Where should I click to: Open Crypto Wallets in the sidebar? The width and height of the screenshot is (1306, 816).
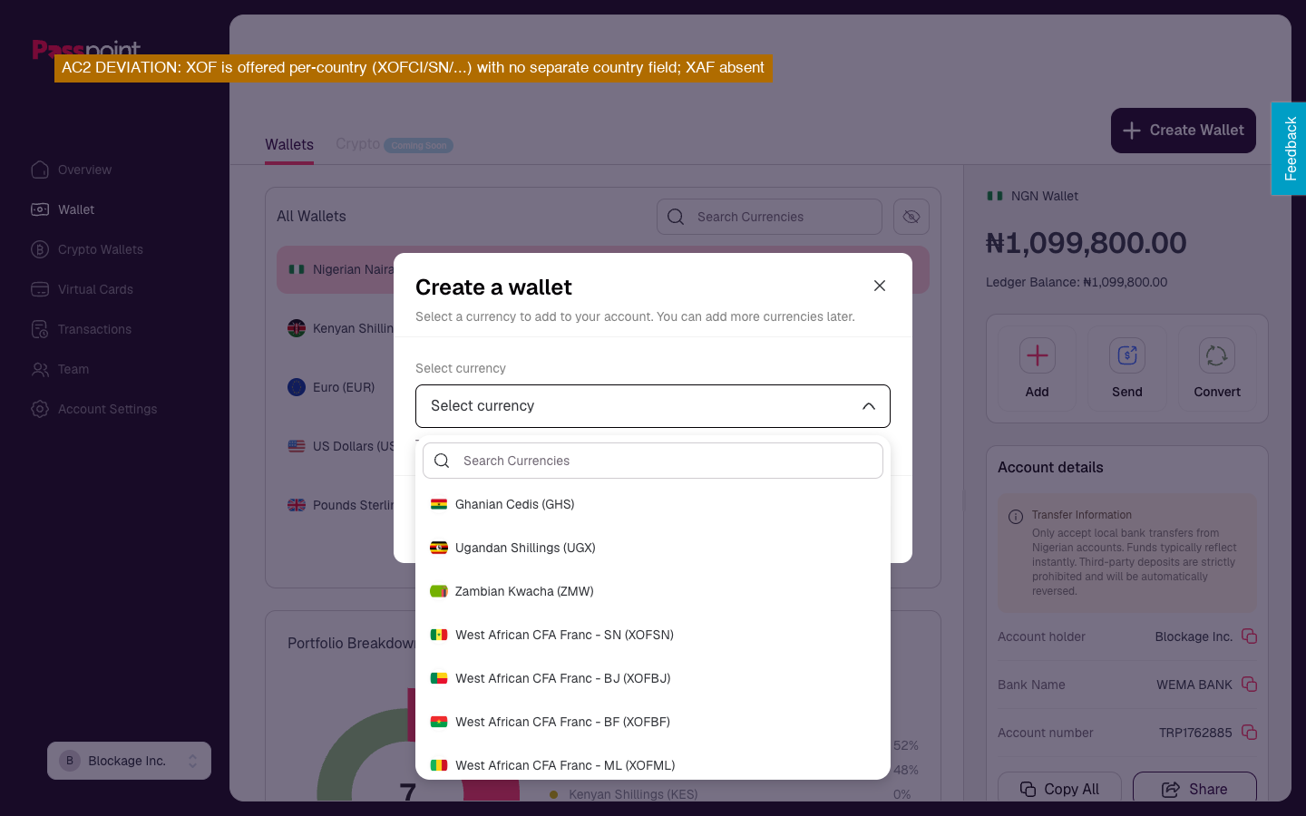tap(87, 249)
